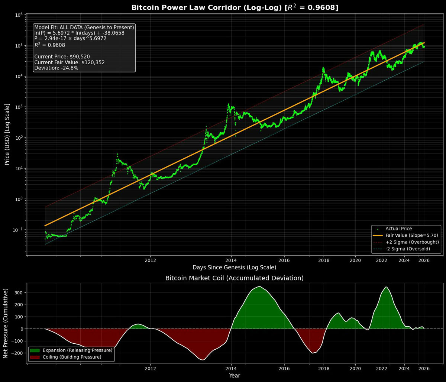The image size is (446, 382).
Task: Click the red Coiling (Building Pressure) legend swatch
Action: 35,357
